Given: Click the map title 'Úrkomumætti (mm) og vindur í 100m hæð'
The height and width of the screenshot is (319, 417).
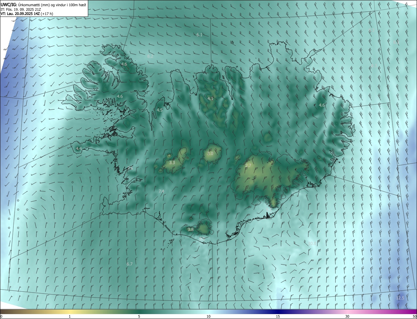Looking at the screenshot, I should tap(52, 5).
